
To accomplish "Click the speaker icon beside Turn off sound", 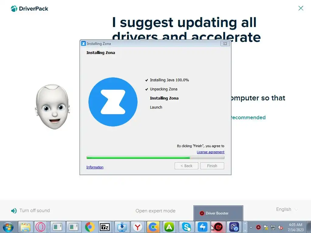I will click(14, 211).
